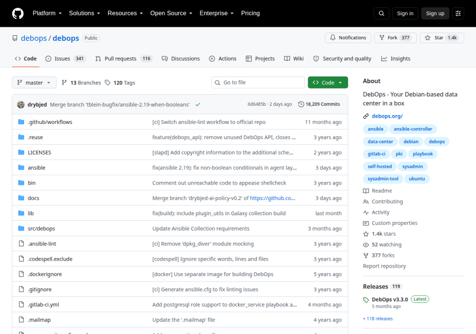Click the ansible-controller topic tag
This screenshot has height=334, width=476.
[413, 129]
